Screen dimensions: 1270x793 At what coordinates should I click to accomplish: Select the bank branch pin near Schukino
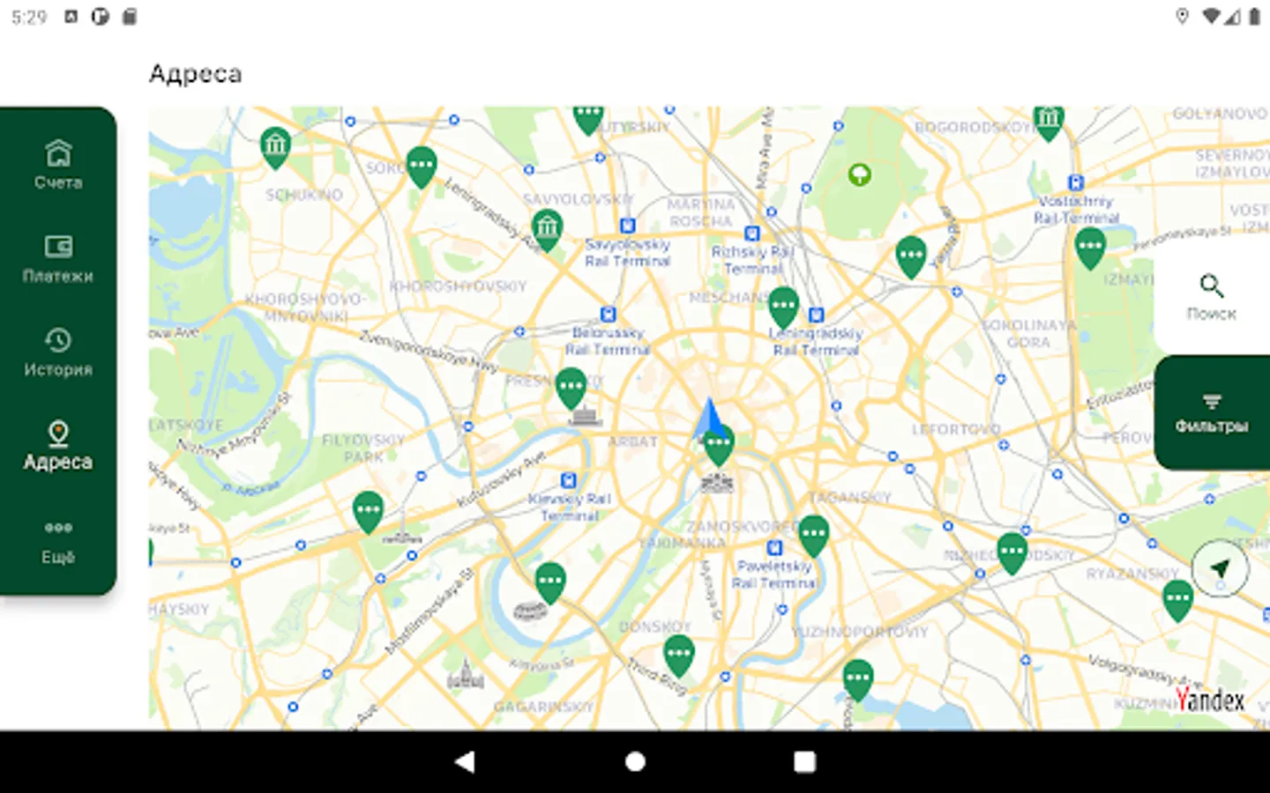click(x=275, y=147)
